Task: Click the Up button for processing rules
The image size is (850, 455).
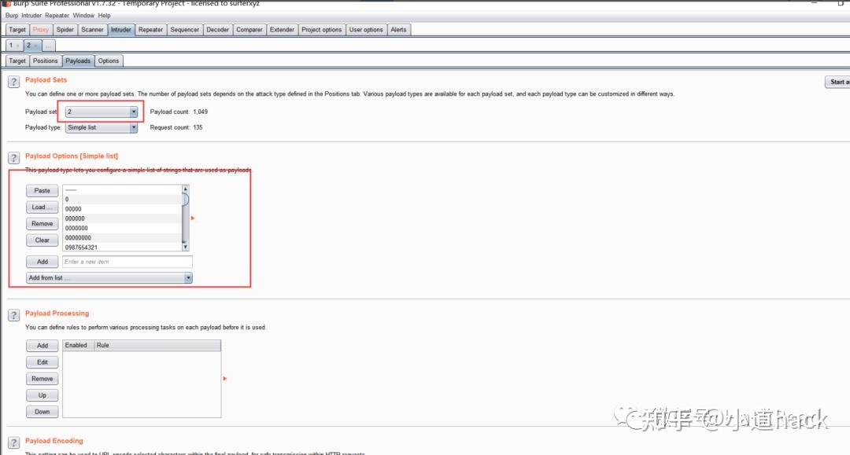Action: tap(42, 395)
